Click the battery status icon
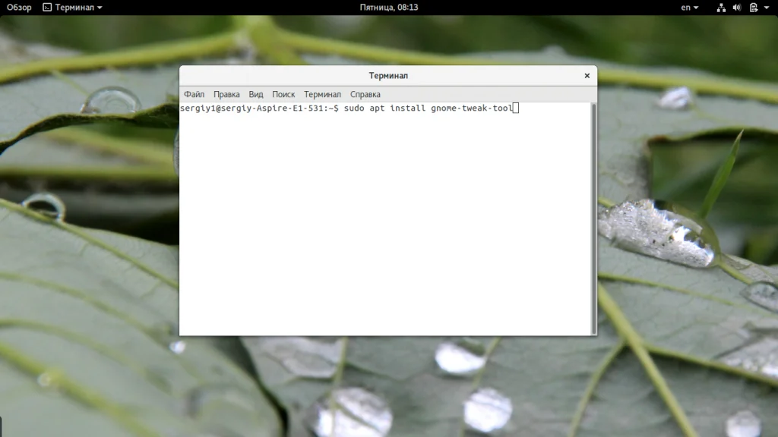The width and height of the screenshot is (778, 437). 753,8
